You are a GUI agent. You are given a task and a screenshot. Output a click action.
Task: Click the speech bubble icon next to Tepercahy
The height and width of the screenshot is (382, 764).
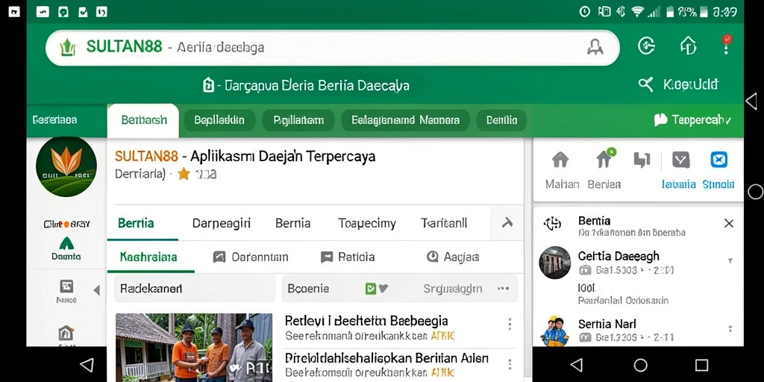[x=660, y=120]
